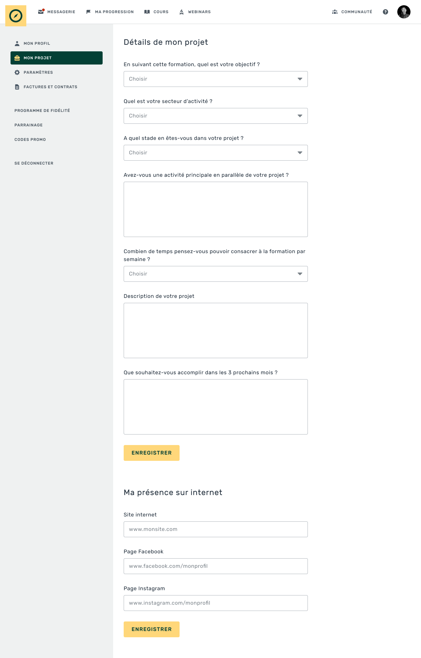Save internet presence with Enregistrer button
Viewport: 421px width, 658px height.
[x=151, y=629]
